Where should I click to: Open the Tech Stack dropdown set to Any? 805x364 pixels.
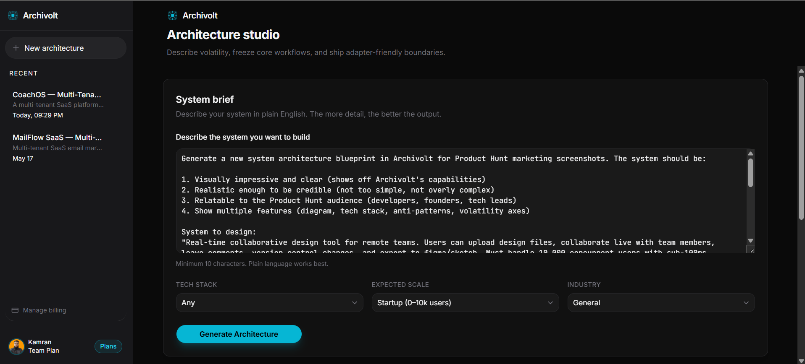[269, 303]
